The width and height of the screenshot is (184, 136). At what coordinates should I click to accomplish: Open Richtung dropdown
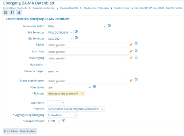click(x=66, y=94)
